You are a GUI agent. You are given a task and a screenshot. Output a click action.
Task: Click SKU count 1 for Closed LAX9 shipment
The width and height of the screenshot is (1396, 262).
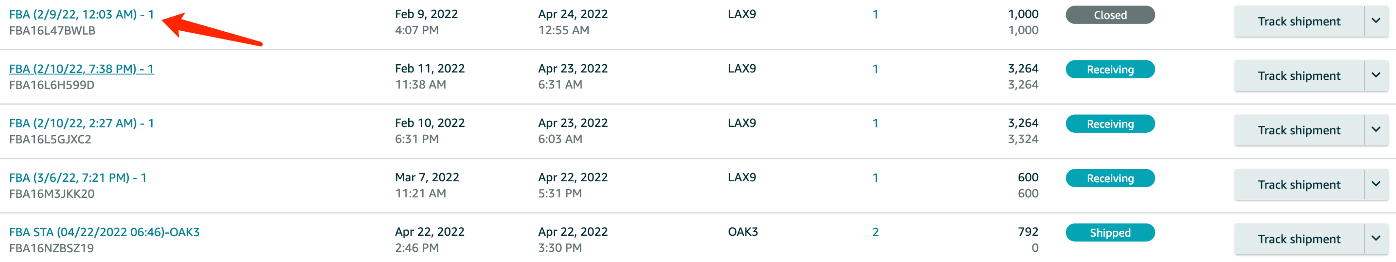click(875, 15)
